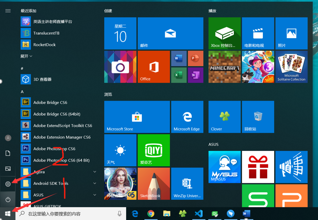Click the microphone icon in search box
This screenshot has height=220, width=318.
120,214
